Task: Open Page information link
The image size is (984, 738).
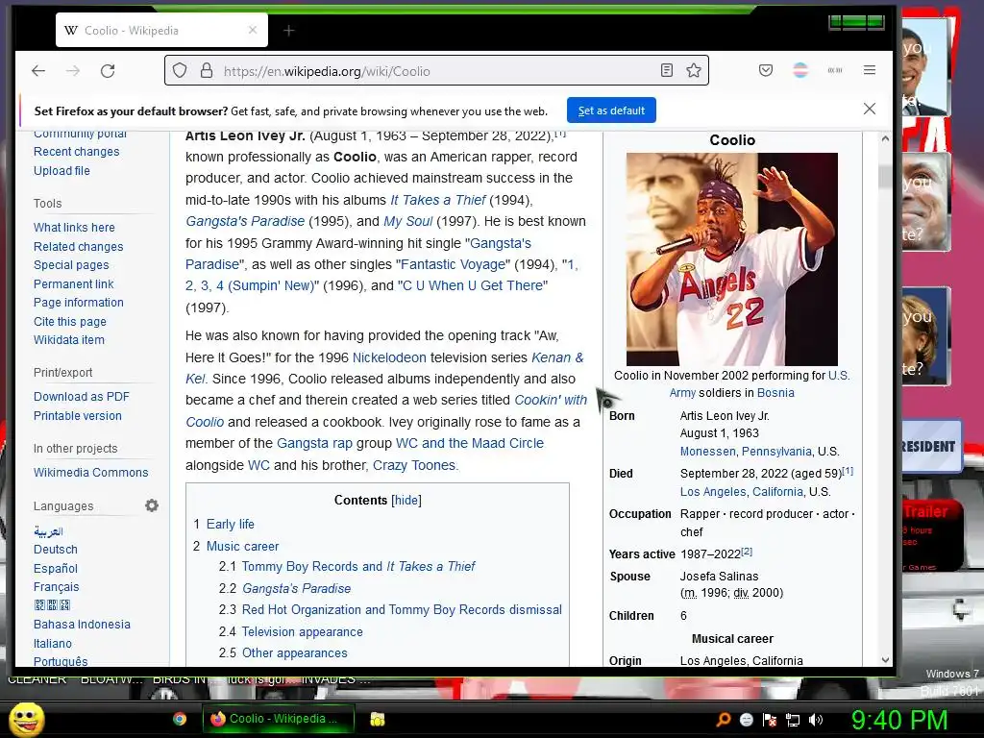Action: 79,303
